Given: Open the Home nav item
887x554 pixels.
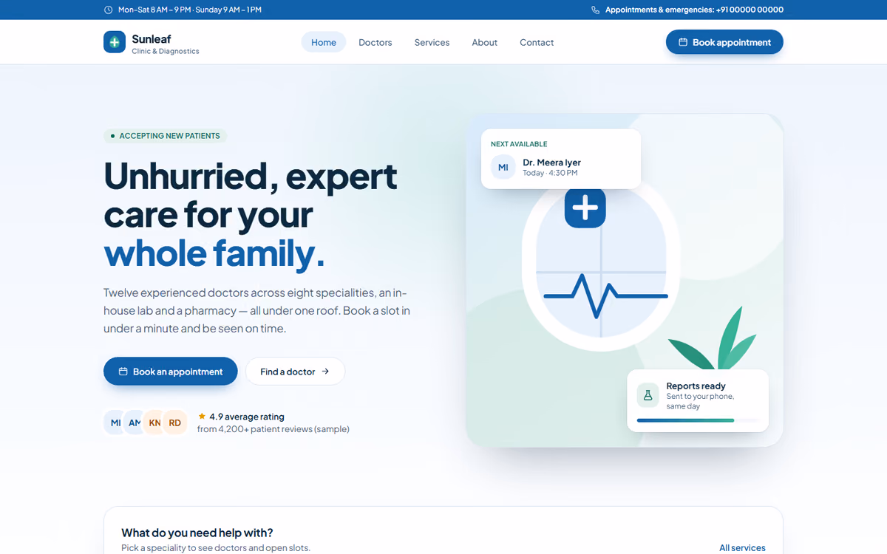Looking at the screenshot, I should pos(324,42).
